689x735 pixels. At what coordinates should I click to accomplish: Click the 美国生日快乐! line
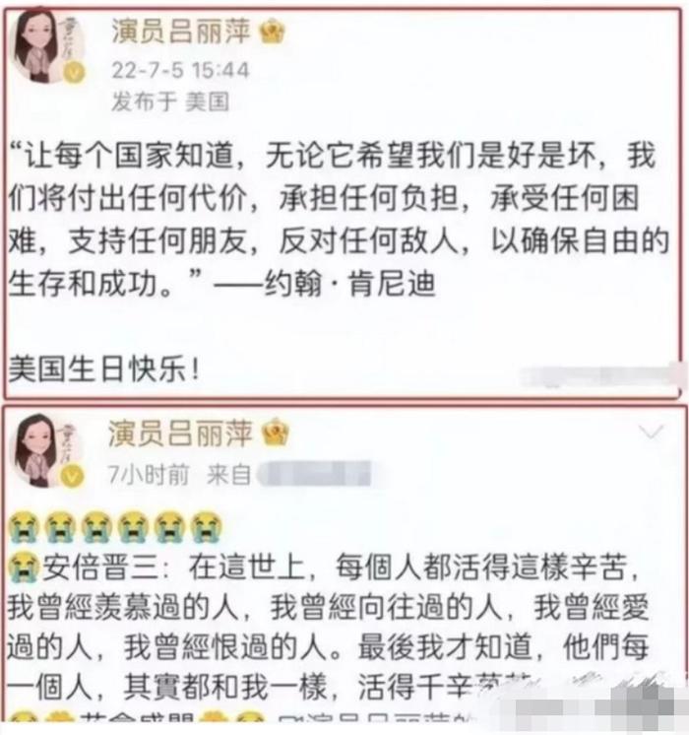pos(104,368)
